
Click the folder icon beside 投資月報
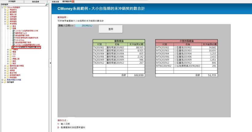coord(8,68)
